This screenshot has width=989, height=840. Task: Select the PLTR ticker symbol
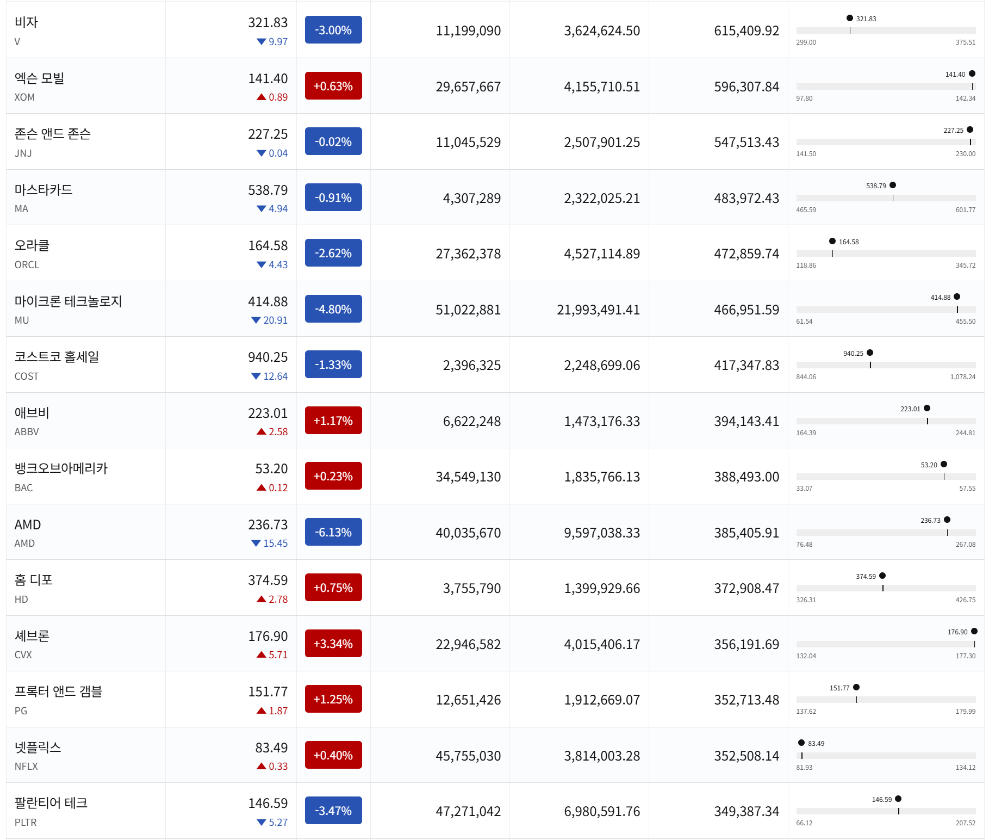pos(26,823)
